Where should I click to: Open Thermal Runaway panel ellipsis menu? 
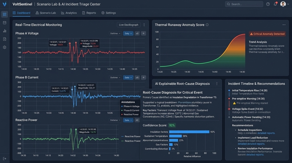pyautogui.click(x=284, y=25)
